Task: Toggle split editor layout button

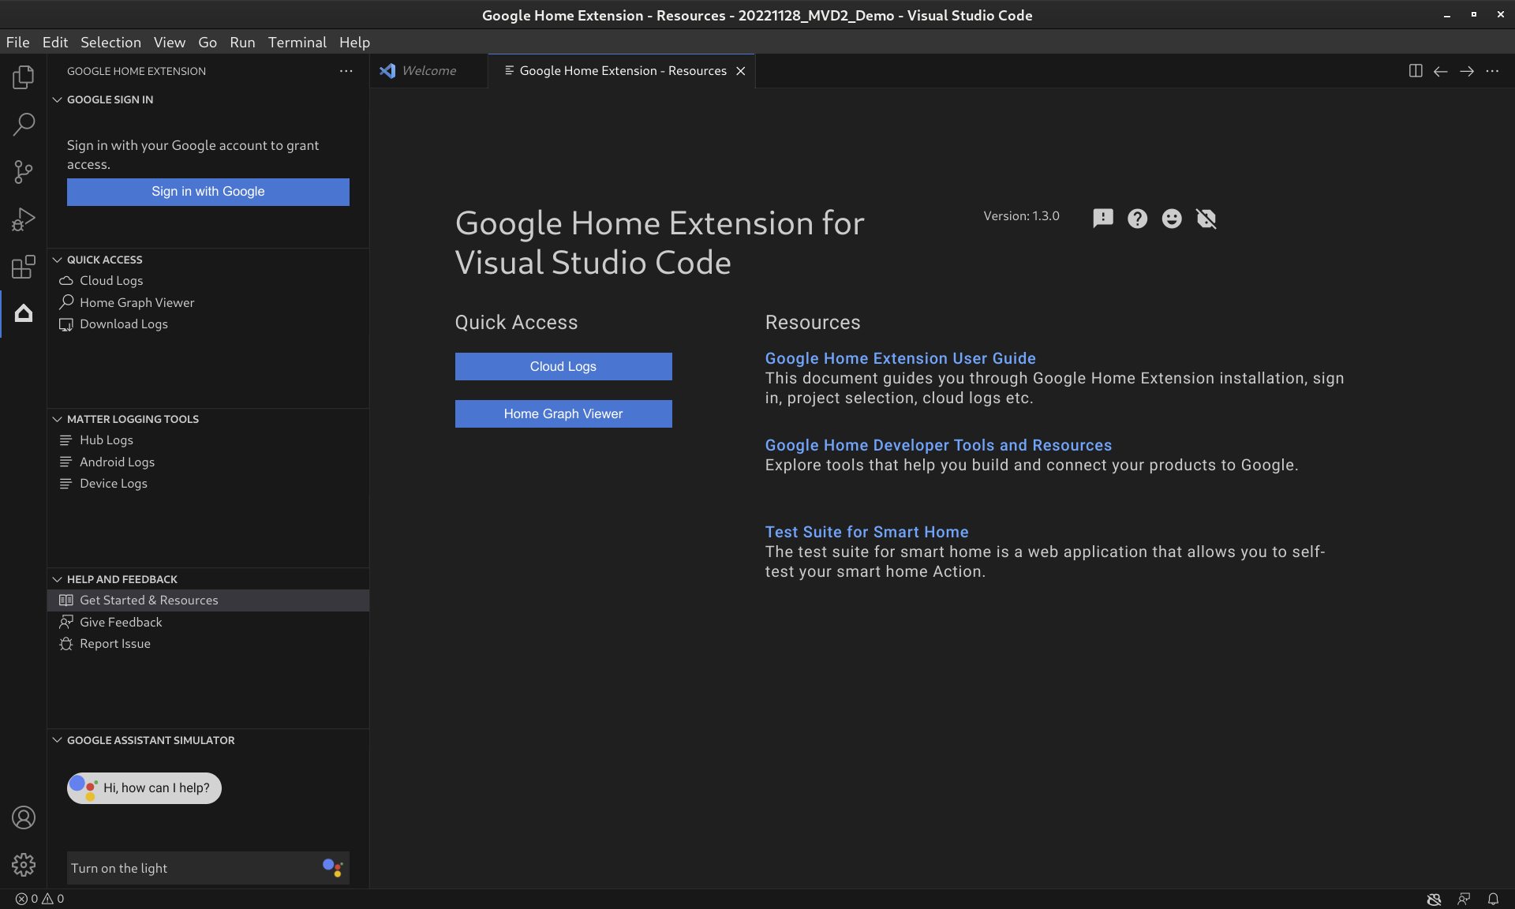Action: coord(1416,70)
